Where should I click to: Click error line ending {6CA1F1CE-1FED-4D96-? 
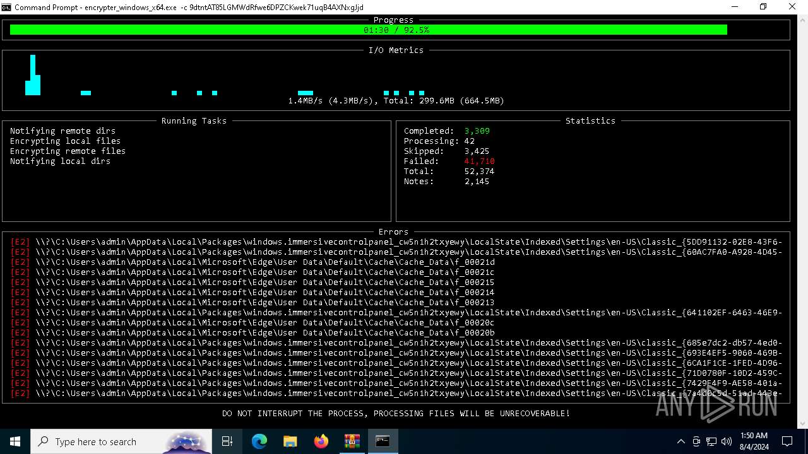[x=396, y=363]
